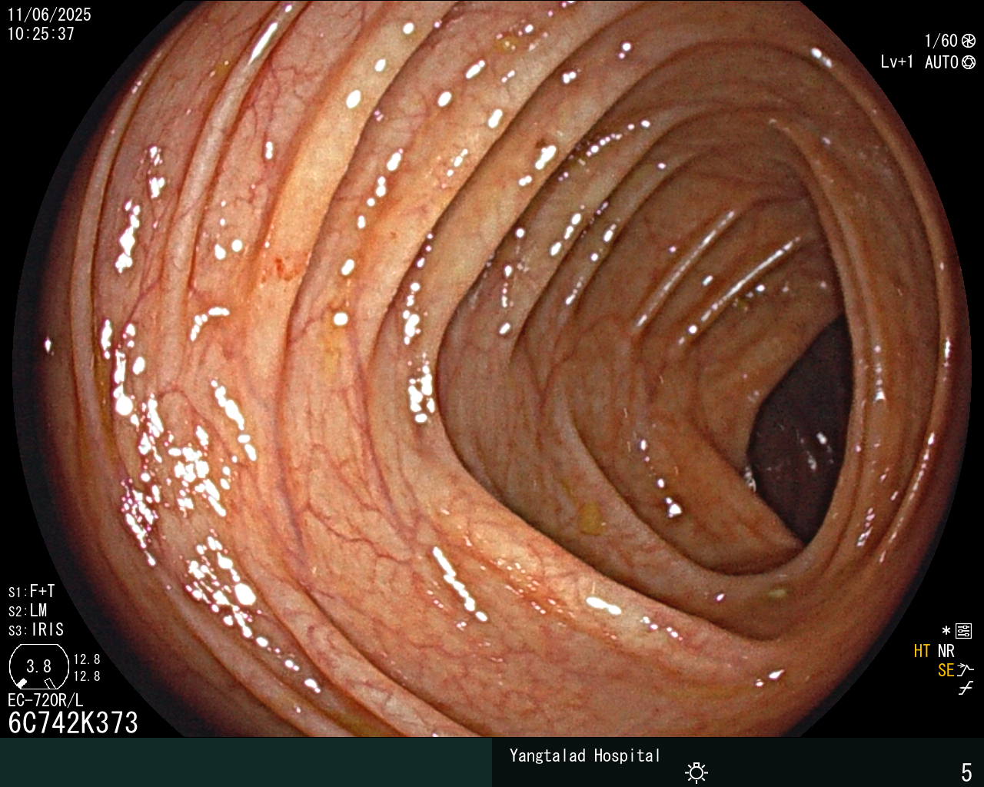This screenshot has height=787, width=984.
Task: Click the NR noise reduction indicator
Action: click(x=946, y=651)
